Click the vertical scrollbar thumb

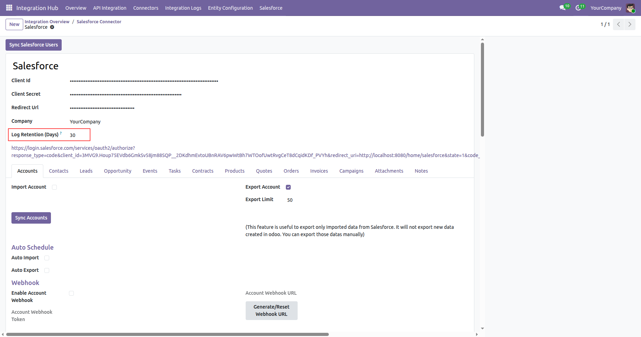click(482, 89)
